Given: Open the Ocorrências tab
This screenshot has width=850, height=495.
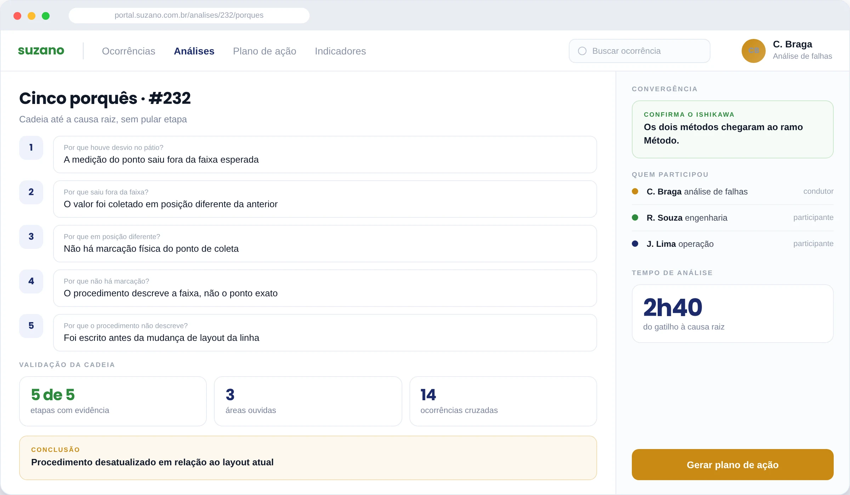Looking at the screenshot, I should click(129, 51).
